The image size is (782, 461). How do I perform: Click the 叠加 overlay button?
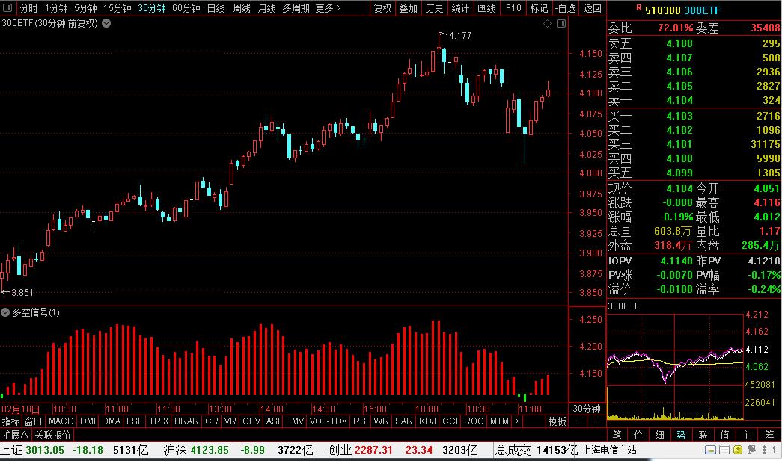408,8
